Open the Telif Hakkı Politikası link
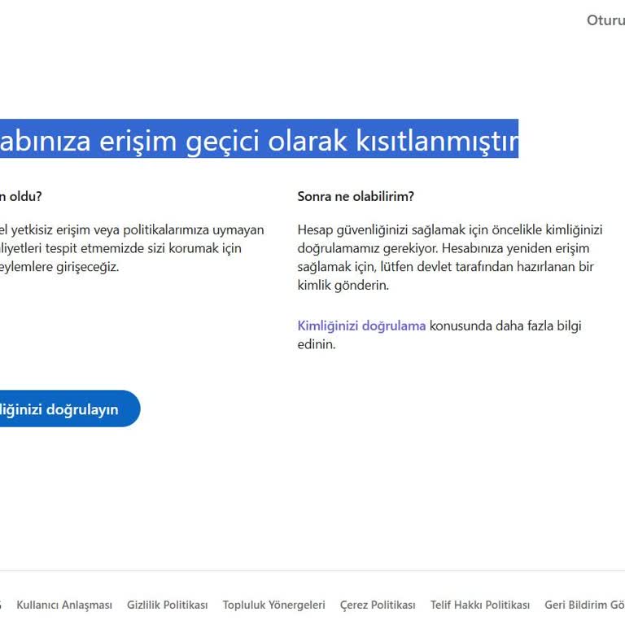 click(480, 605)
